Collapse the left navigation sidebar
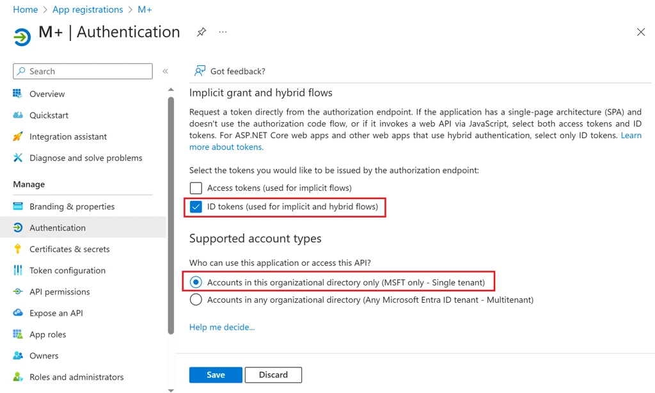The image size is (655, 393). pos(165,71)
